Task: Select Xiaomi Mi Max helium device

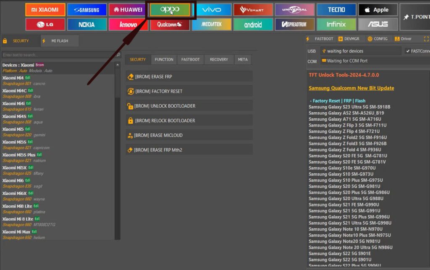Action: [58, 235]
